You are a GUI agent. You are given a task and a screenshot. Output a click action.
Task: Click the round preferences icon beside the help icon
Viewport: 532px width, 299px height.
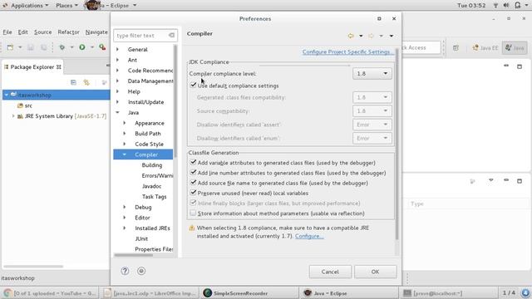click(141, 271)
